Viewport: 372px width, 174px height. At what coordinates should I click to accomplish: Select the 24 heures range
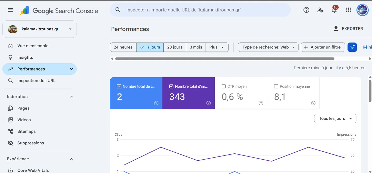(x=123, y=47)
